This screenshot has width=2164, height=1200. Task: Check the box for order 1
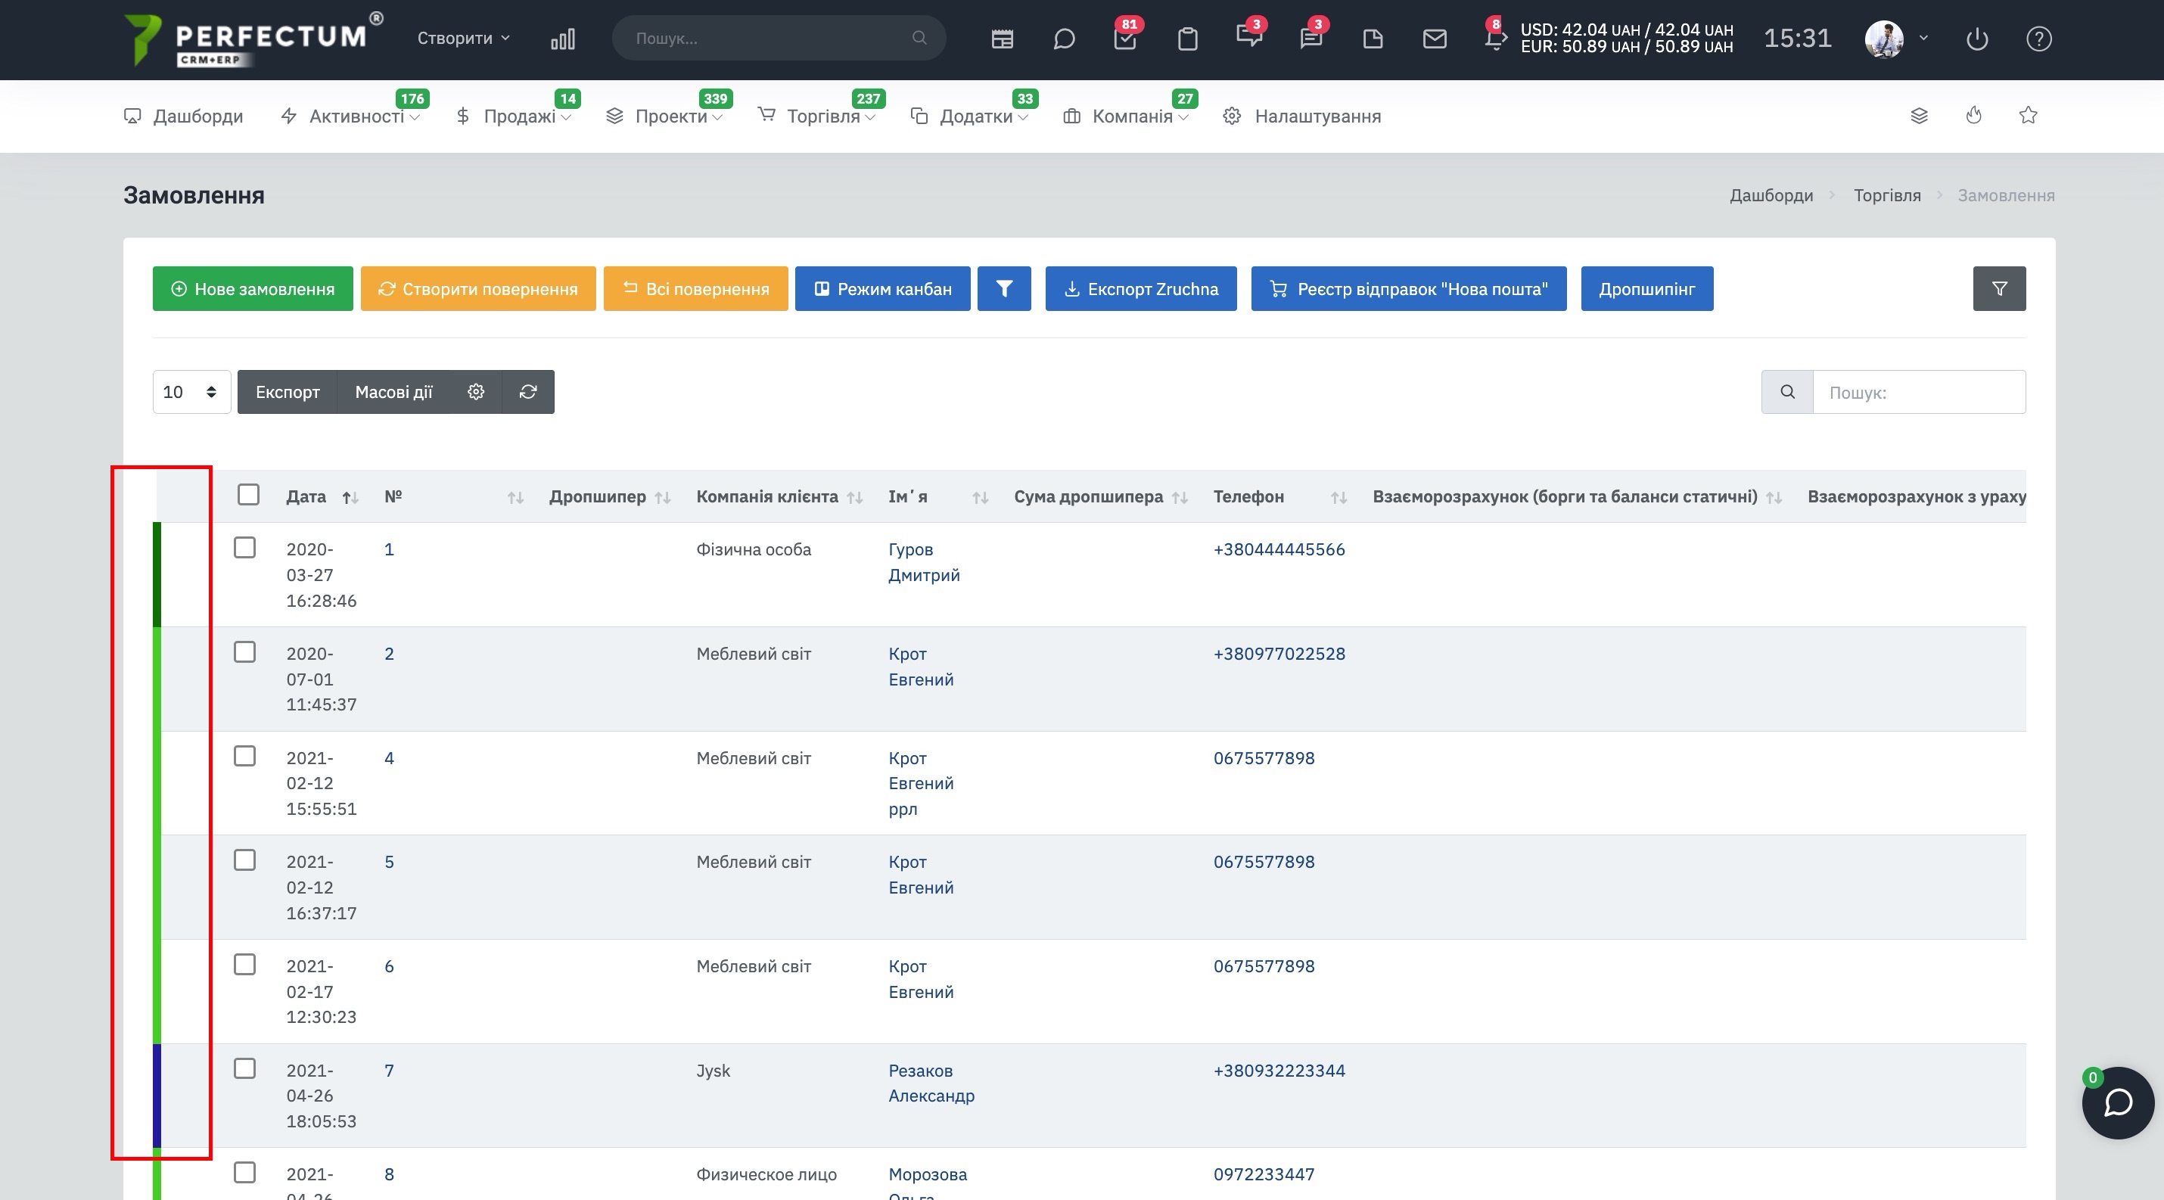(244, 548)
